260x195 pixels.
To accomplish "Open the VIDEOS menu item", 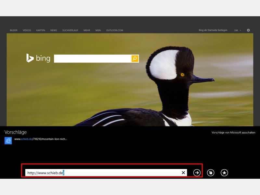I will pyautogui.click(x=27, y=30).
